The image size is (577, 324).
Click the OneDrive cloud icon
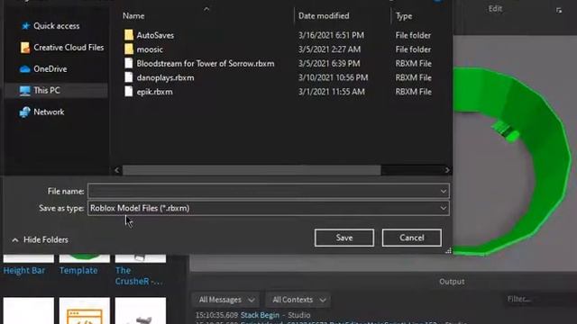24,69
